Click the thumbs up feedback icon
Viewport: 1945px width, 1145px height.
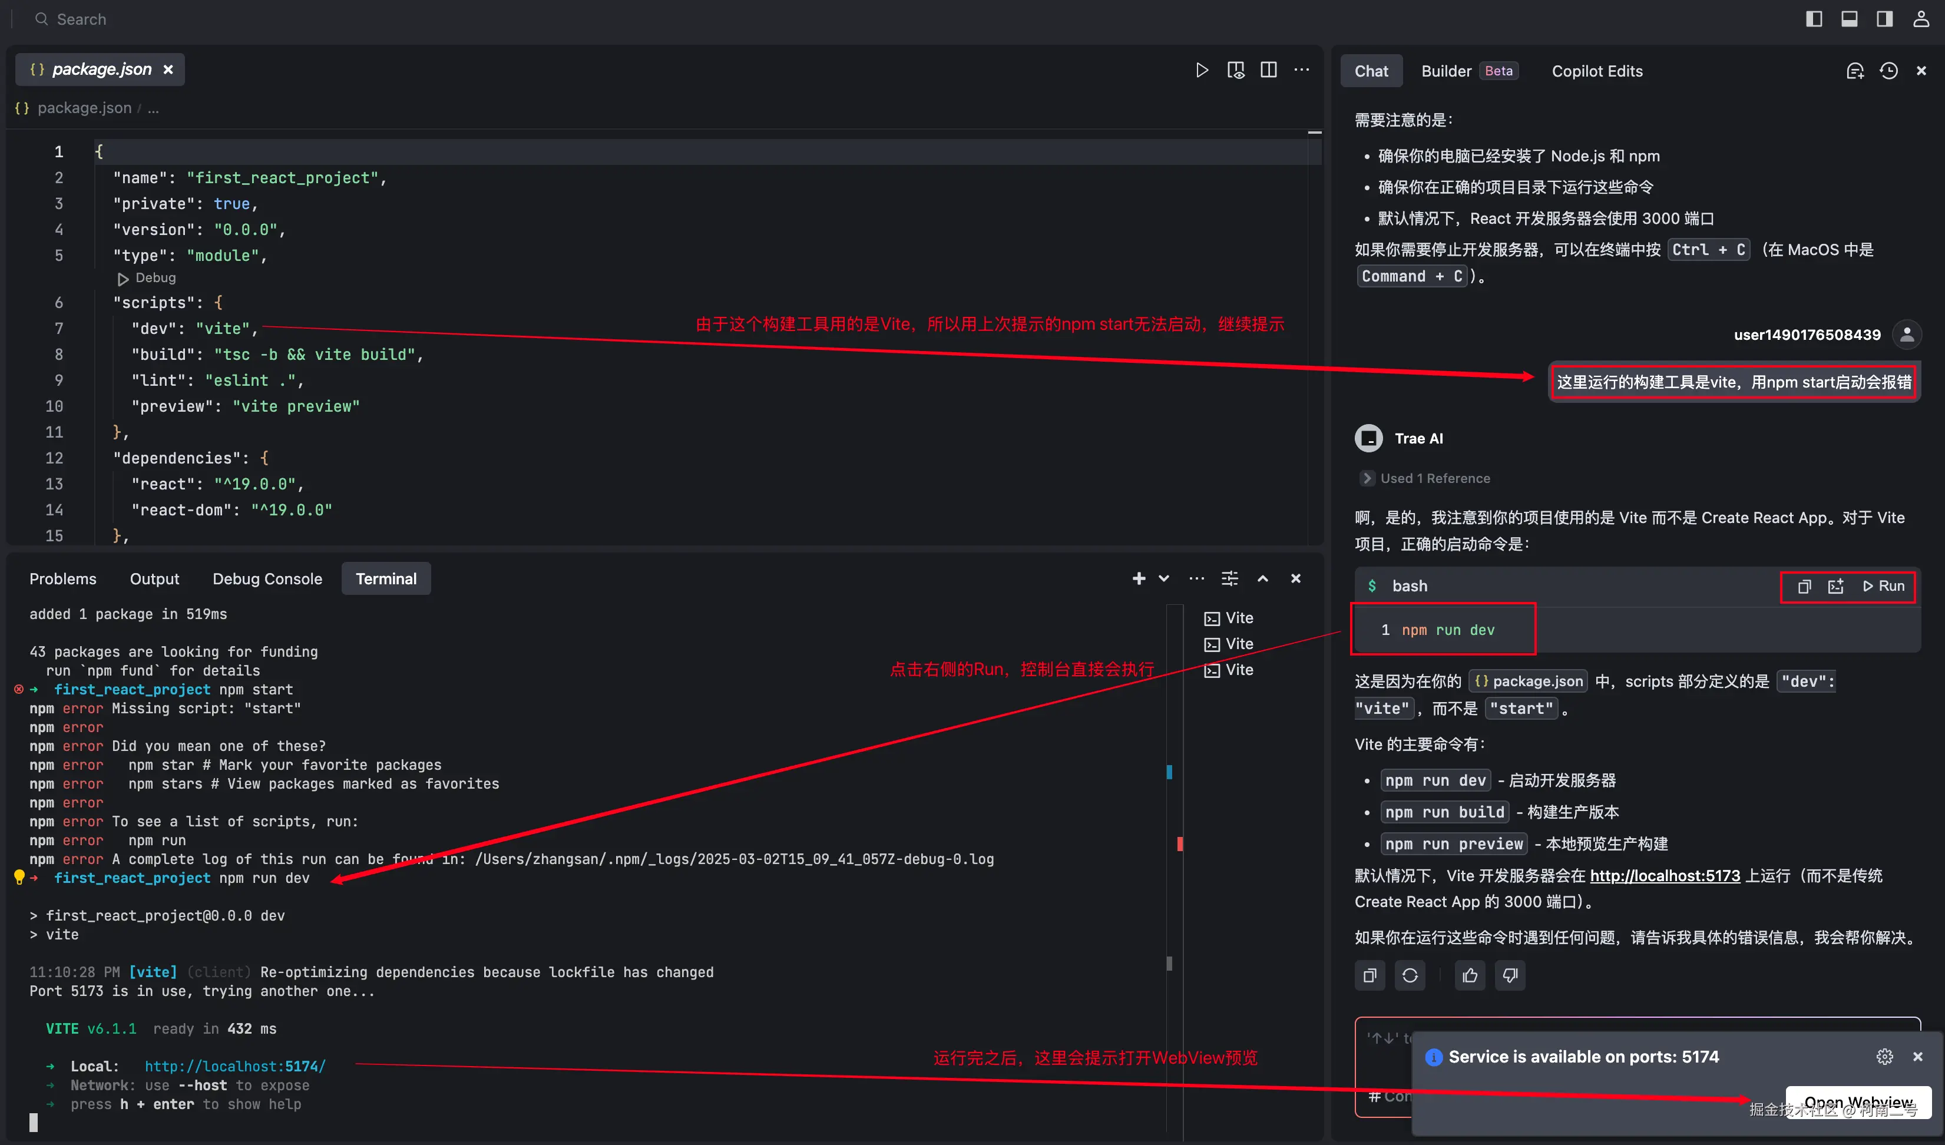coord(1470,975)
